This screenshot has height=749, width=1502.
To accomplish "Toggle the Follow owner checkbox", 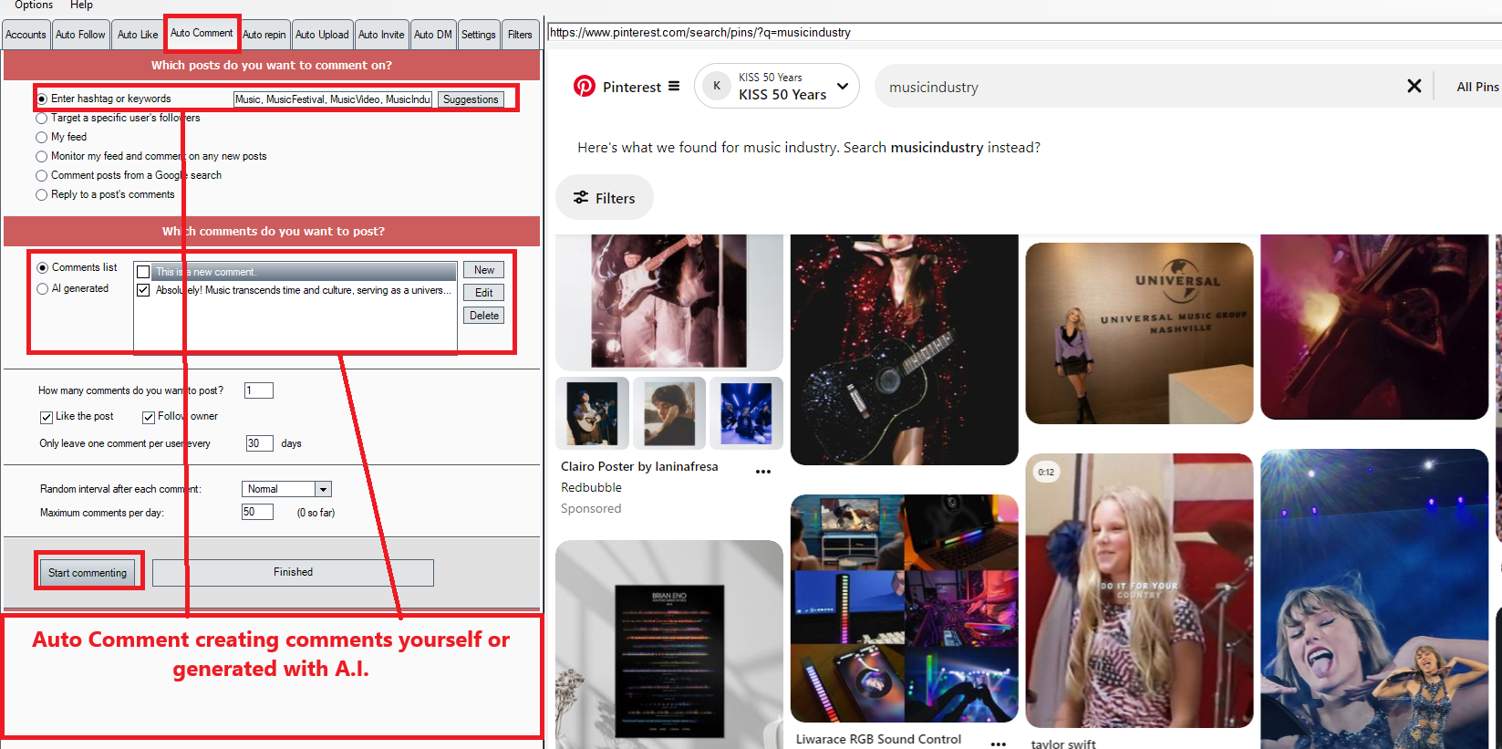I will (x=149, y=417).
